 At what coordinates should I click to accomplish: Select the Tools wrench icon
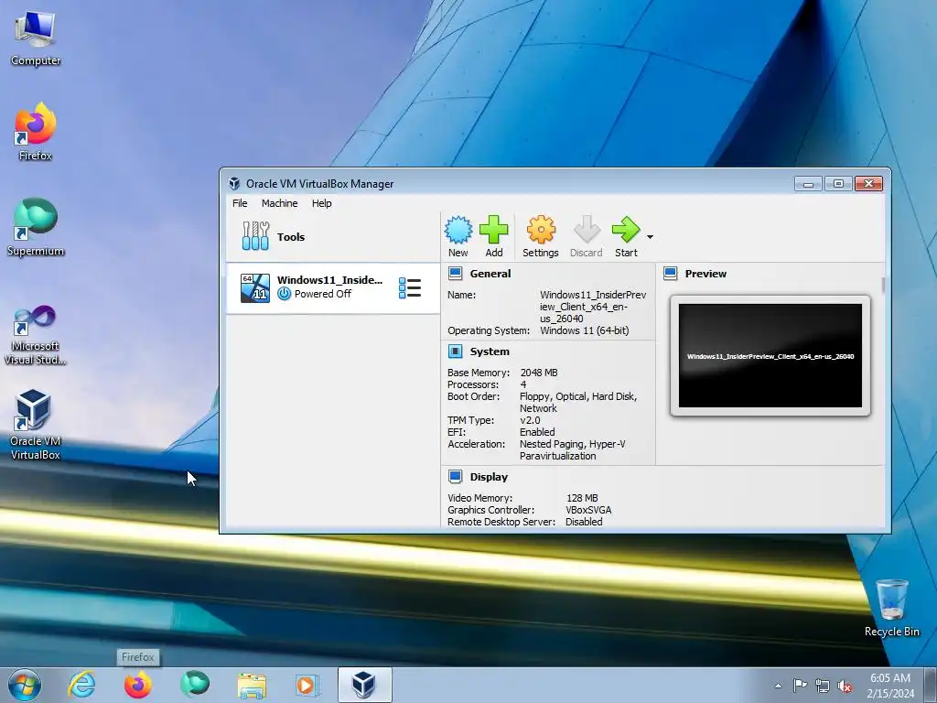(x=256, y=236)
